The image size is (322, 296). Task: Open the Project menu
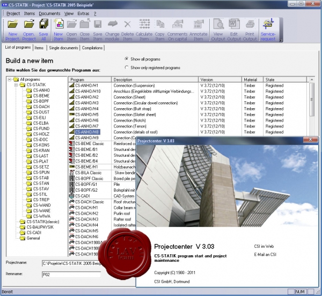tap(13, 13)
